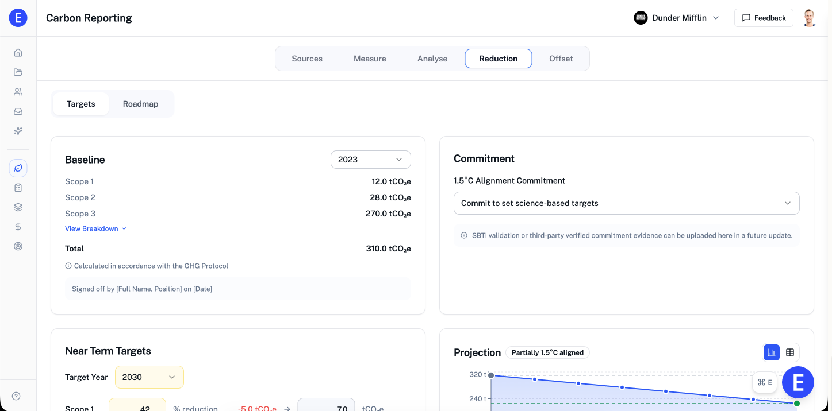Screen dimensions: 832x411
Task: Go to the Offset tab
Action: tap(561, 59)
